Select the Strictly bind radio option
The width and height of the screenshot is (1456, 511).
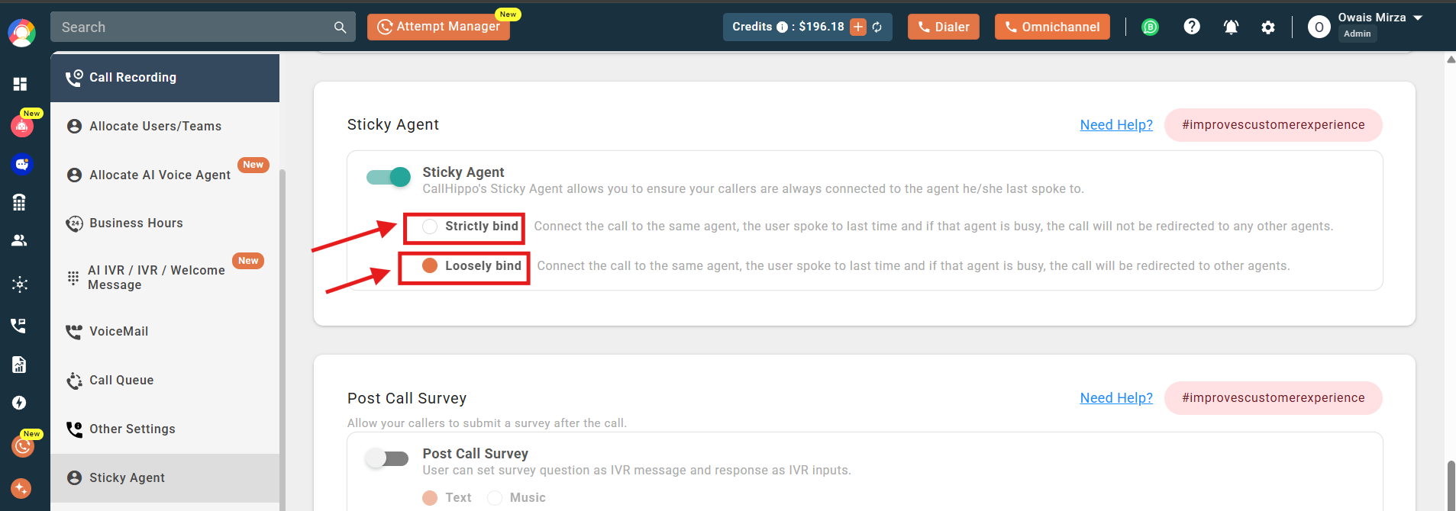coord(430,227)
